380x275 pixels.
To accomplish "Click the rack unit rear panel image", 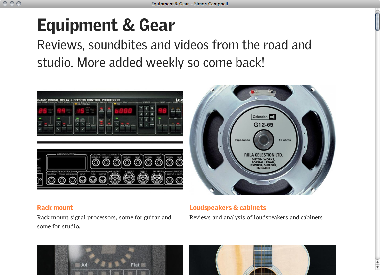I will coord(110,169).
